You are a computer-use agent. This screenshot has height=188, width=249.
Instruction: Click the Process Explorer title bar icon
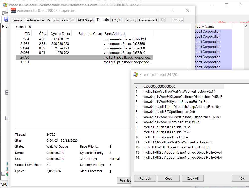pos(5,5)
